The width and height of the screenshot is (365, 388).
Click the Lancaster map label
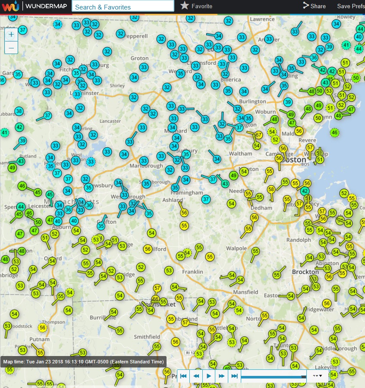[x=110, y=121]
